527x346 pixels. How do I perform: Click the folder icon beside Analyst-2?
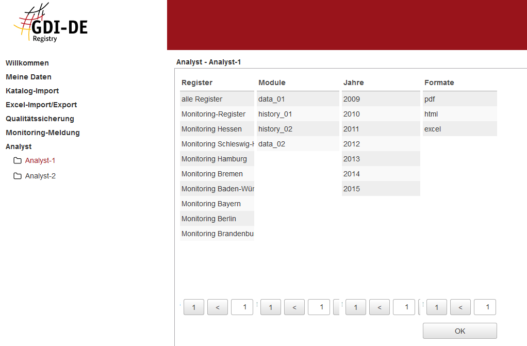click(18, 176)
